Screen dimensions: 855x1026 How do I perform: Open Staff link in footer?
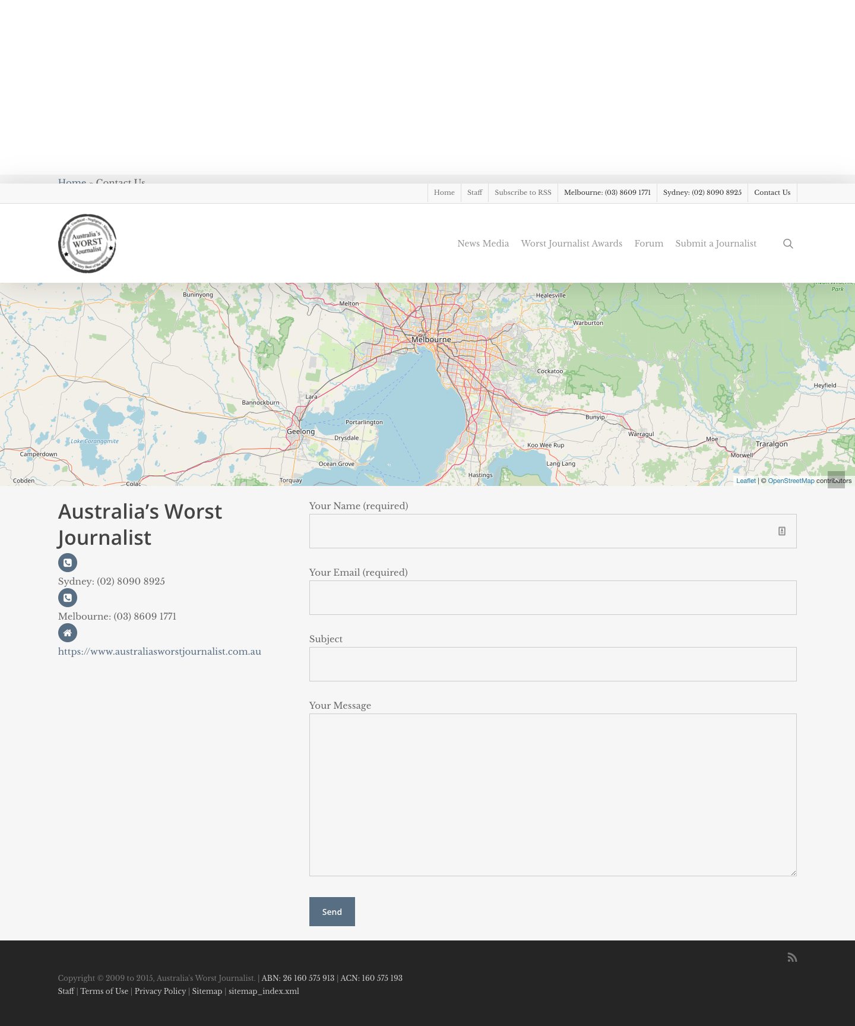coord(66,991)
